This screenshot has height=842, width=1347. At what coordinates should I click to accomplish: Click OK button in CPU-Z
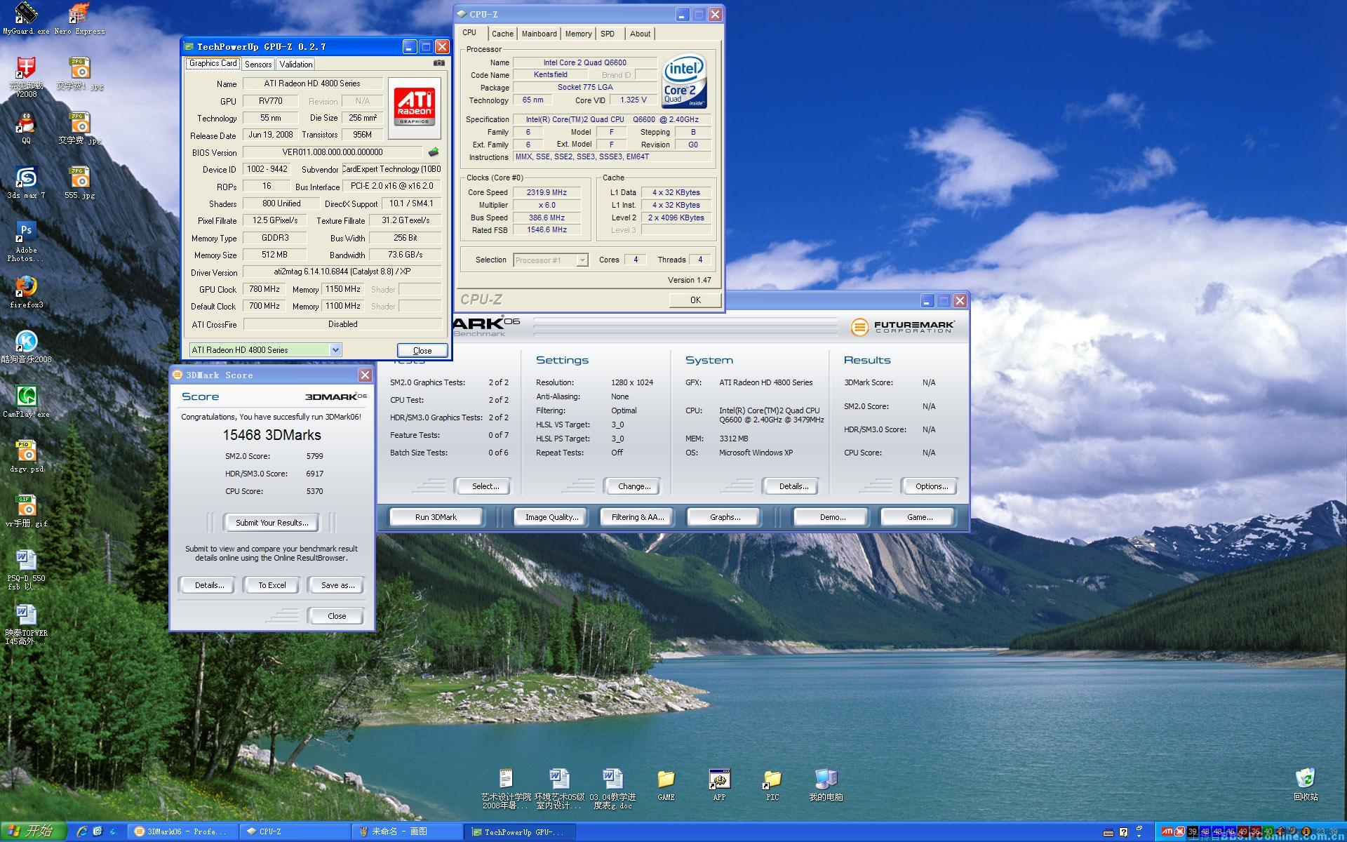[x=695, y=300]
